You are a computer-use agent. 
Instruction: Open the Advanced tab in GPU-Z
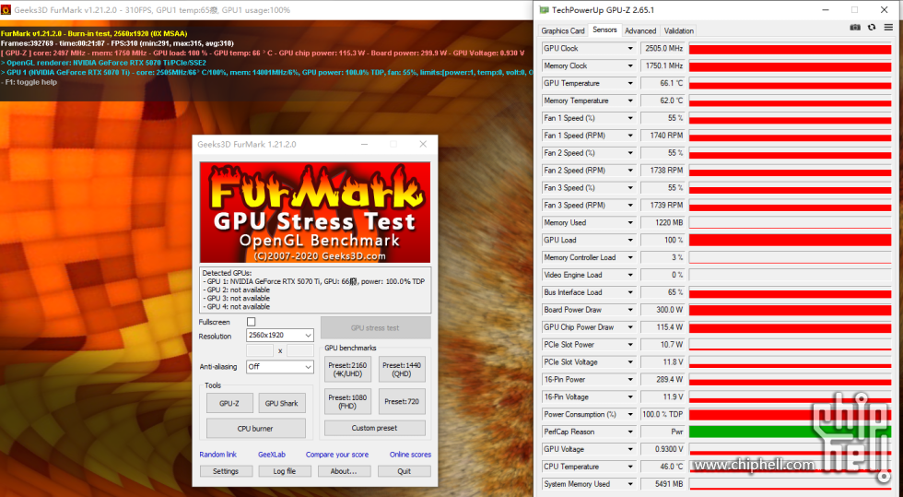640,30
